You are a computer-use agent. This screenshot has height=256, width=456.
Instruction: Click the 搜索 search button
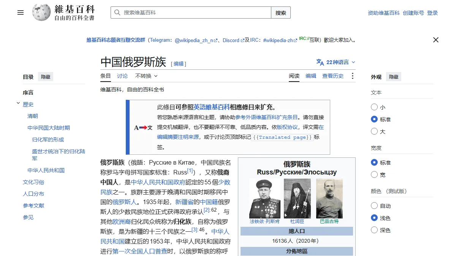click(x=281, y=13)
